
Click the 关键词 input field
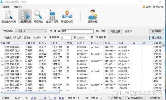pos(77,31)
